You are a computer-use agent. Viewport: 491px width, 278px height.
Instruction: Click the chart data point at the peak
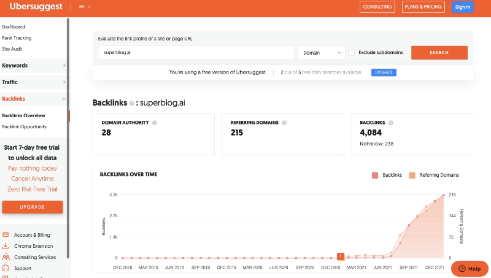[x=444, y=195]
